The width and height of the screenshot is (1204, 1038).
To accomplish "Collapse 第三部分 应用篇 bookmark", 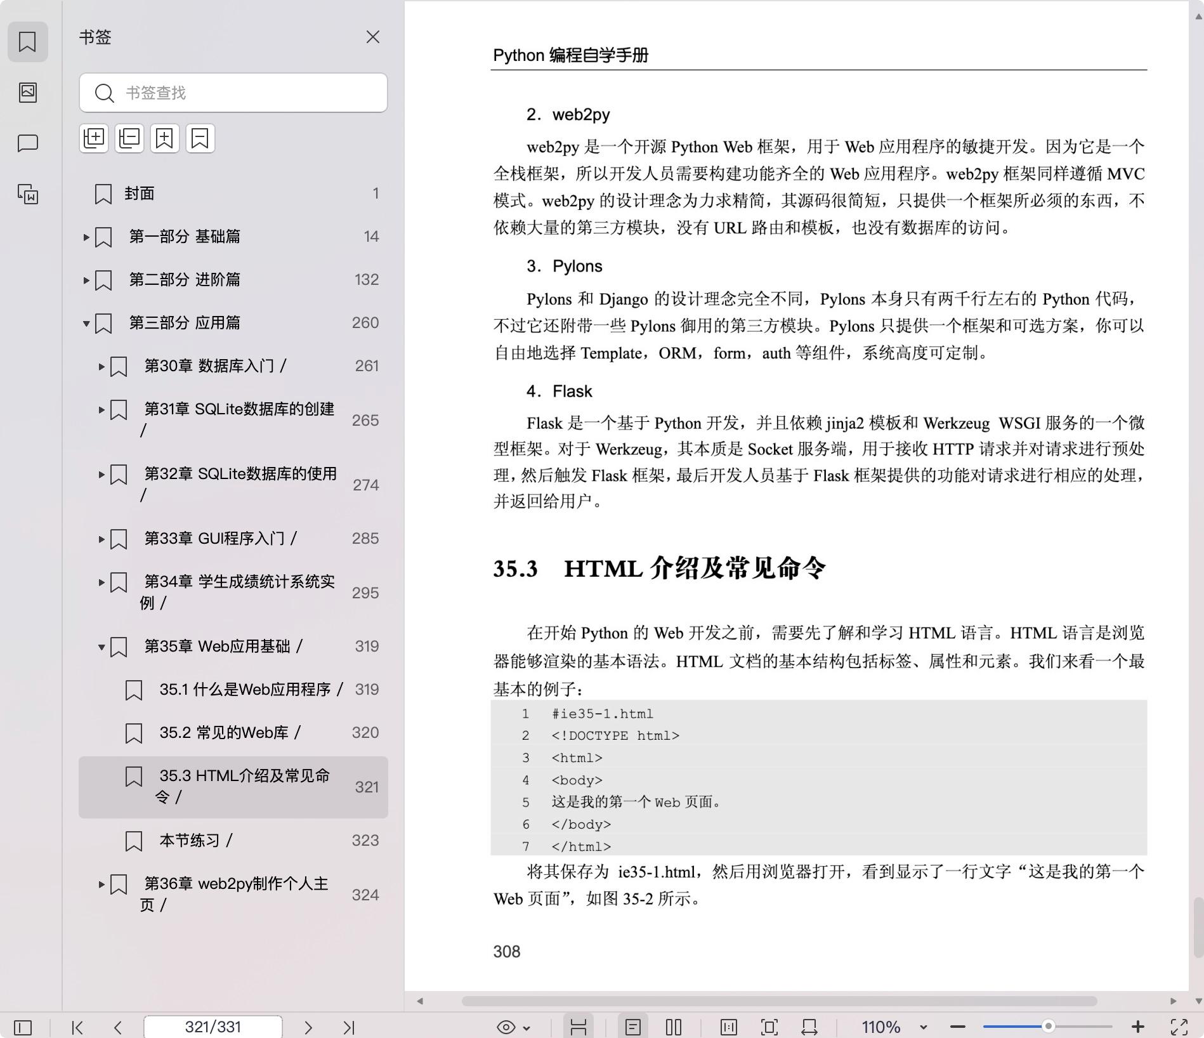I will coord(86,324).
